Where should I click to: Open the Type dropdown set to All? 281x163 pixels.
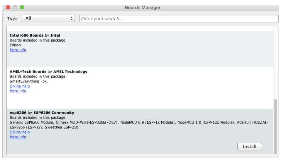pyautogui.click(x=48, y=18)
